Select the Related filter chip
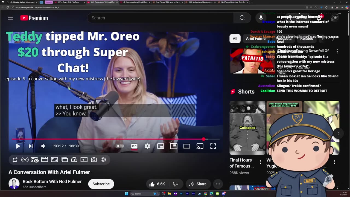 click(x=307, y=39)
